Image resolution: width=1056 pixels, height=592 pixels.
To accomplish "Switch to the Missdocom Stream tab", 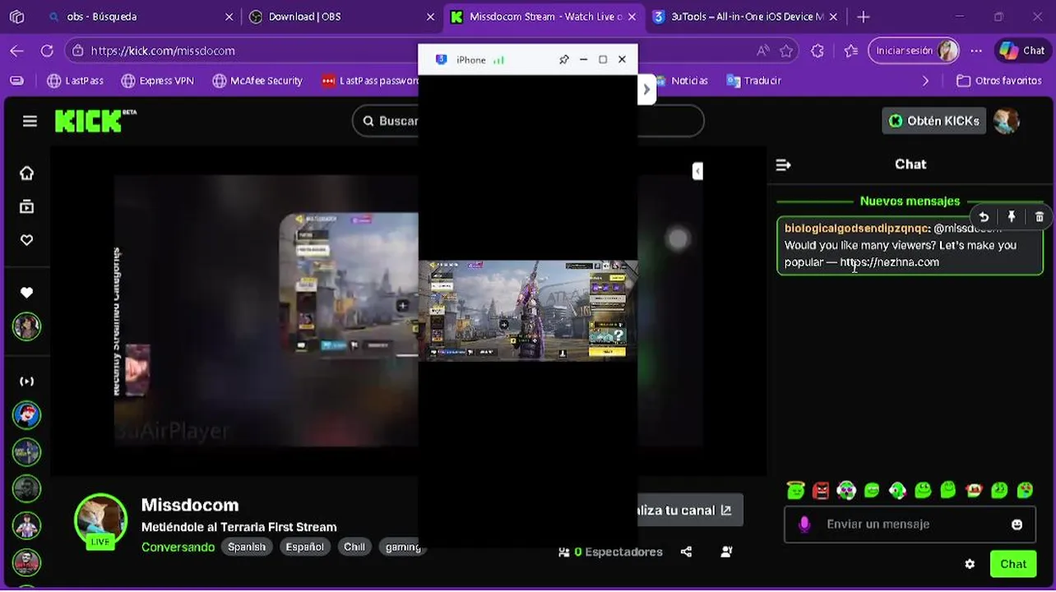I will coord(544,16).
